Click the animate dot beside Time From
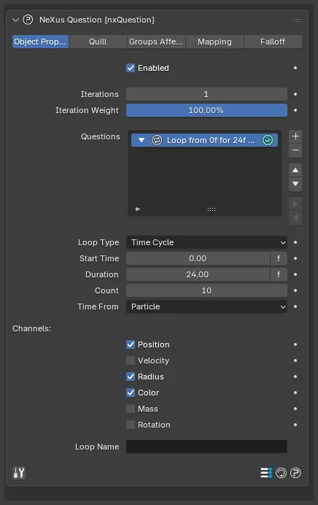This screenshot has width=318, height=505. [295, 307]
